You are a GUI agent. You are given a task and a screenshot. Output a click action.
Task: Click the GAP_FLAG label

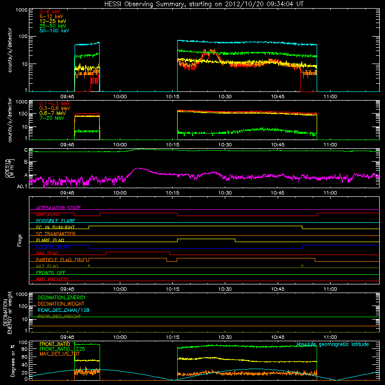point(48,214)
